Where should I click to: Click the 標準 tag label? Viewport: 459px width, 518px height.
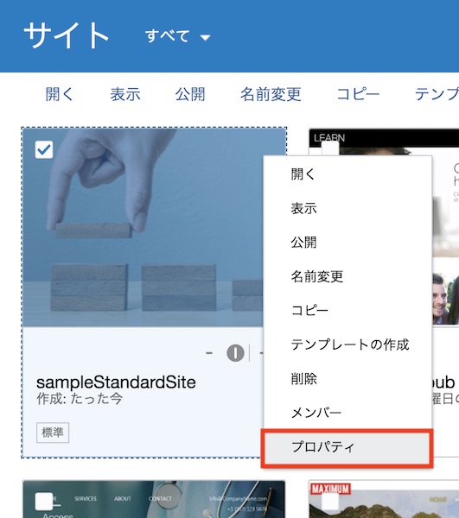pyautogui.click(x=53, y=433)
